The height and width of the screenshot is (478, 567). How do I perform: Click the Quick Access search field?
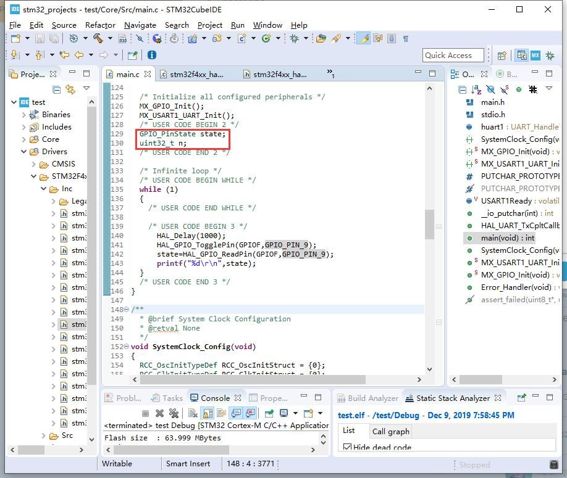tap(453, 56)
